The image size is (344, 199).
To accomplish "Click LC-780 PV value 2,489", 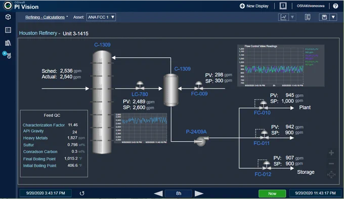I will [139, 101].
